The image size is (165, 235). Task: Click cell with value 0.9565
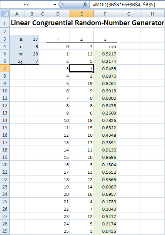coord(105,180)
